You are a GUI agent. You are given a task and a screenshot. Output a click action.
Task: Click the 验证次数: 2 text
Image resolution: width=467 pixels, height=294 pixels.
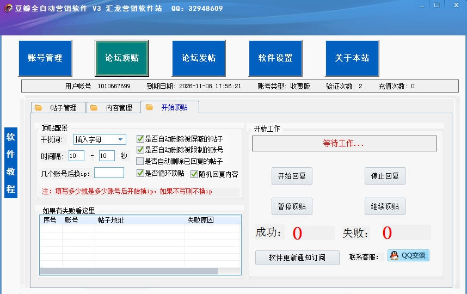point(345,87)
